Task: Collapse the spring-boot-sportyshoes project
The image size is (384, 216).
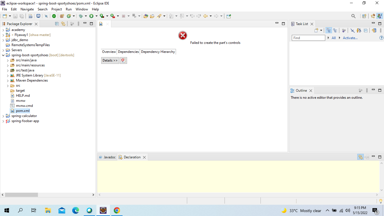Action: point(3,55)
